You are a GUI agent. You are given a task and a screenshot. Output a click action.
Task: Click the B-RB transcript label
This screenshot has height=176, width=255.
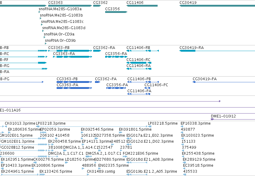(x=4, y=48)
